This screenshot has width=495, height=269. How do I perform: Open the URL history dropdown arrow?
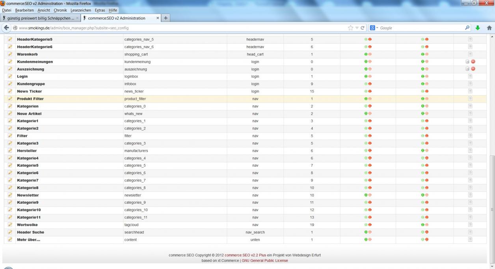pos(356,28)
